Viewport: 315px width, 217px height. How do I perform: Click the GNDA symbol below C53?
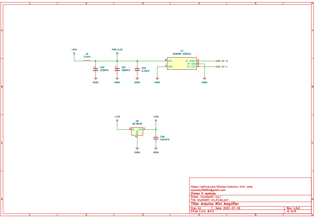click(96, 79)
